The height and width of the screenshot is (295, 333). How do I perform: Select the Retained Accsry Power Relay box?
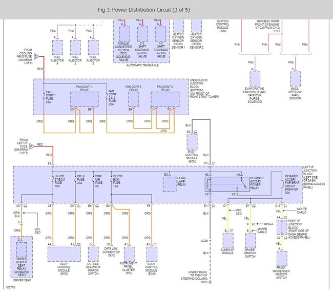coord(227,184)
